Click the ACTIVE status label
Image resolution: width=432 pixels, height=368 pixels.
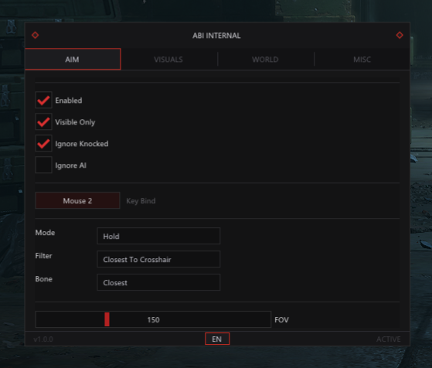point(389,339)
